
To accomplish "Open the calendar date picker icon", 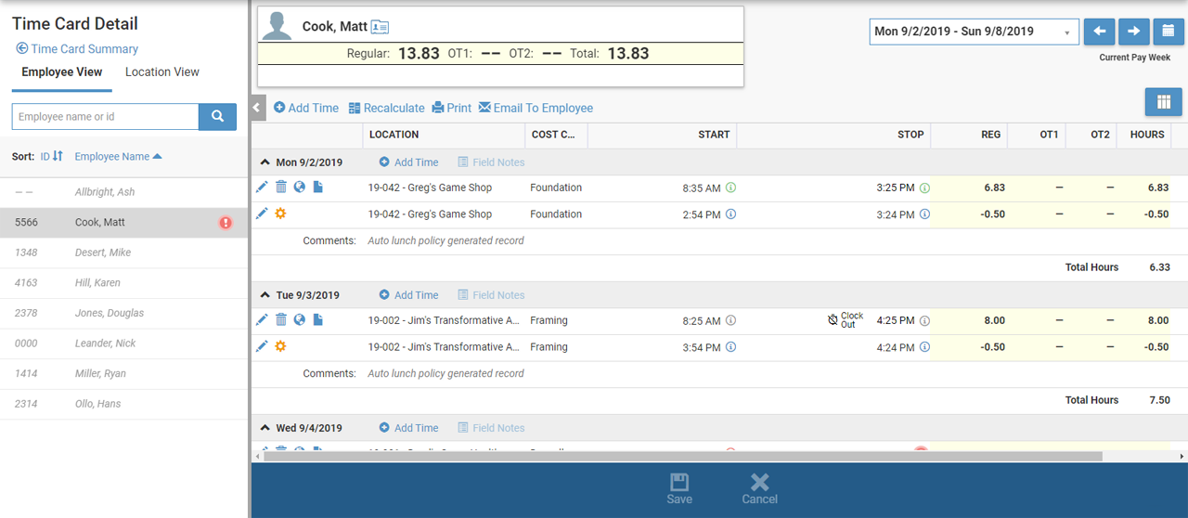I will pos(1167,32).
